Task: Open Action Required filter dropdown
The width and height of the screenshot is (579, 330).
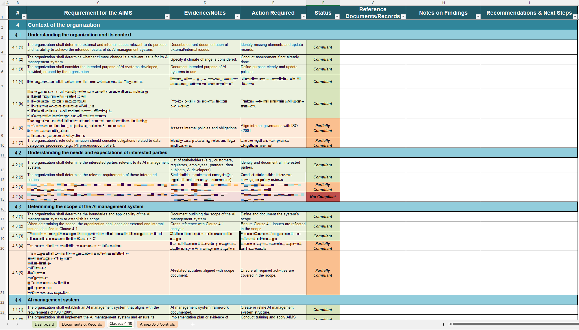Action: (x=303, y=17)
